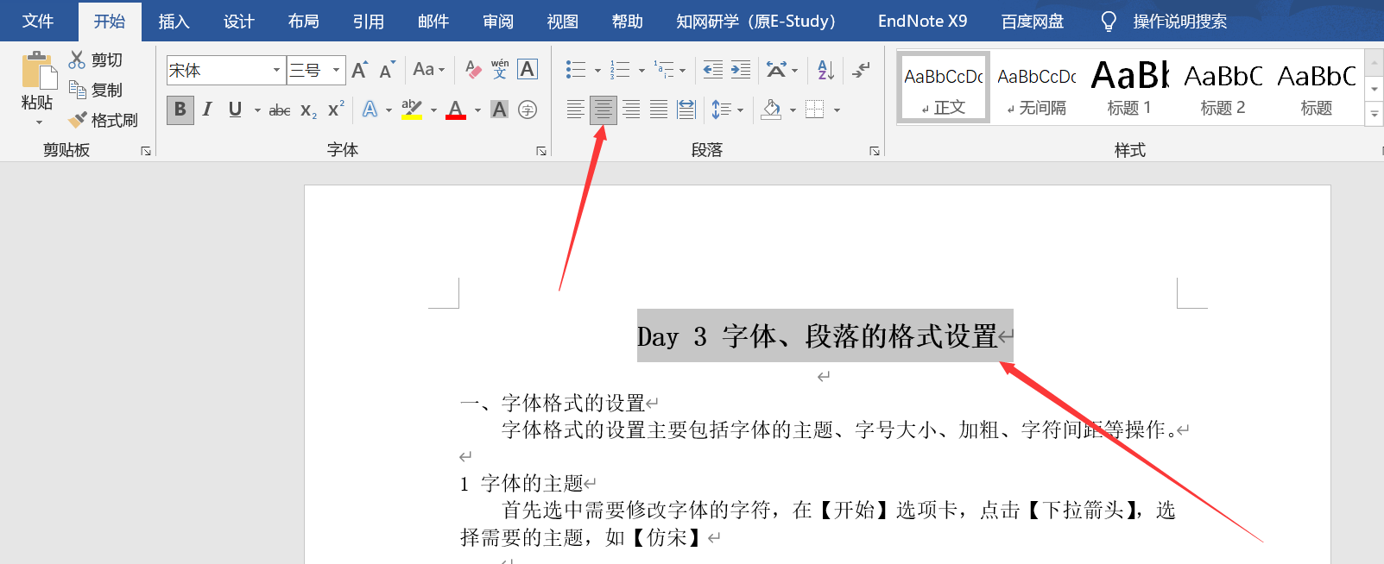This screenshot has height=564, width=1384.
Task: Clear all formatting with the eraser icon
Action: pyautogui.click(x=473, y=70)
